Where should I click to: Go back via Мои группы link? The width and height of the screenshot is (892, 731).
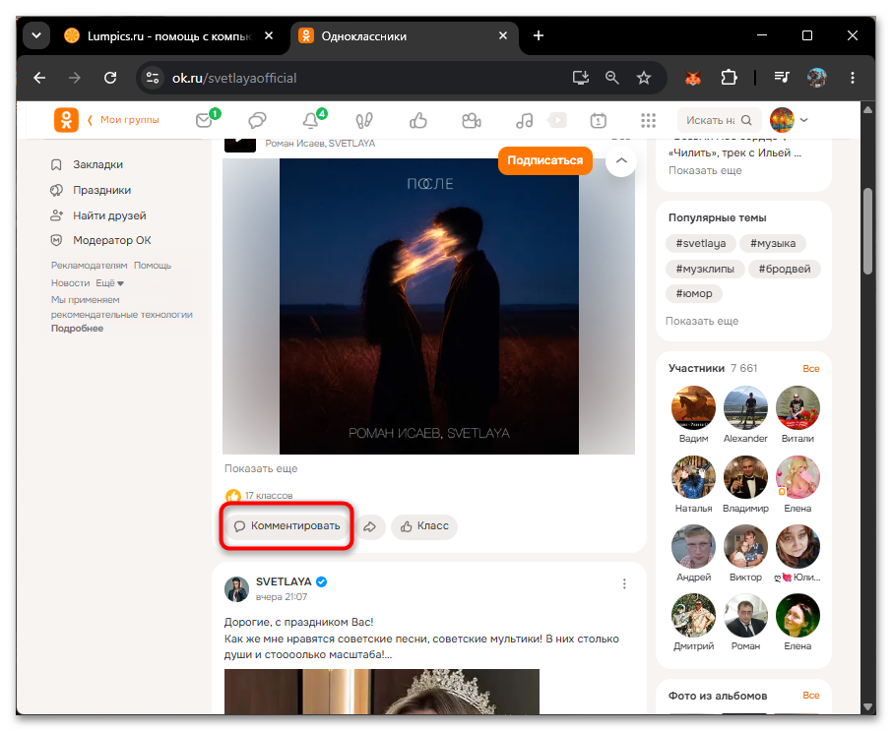123,120
